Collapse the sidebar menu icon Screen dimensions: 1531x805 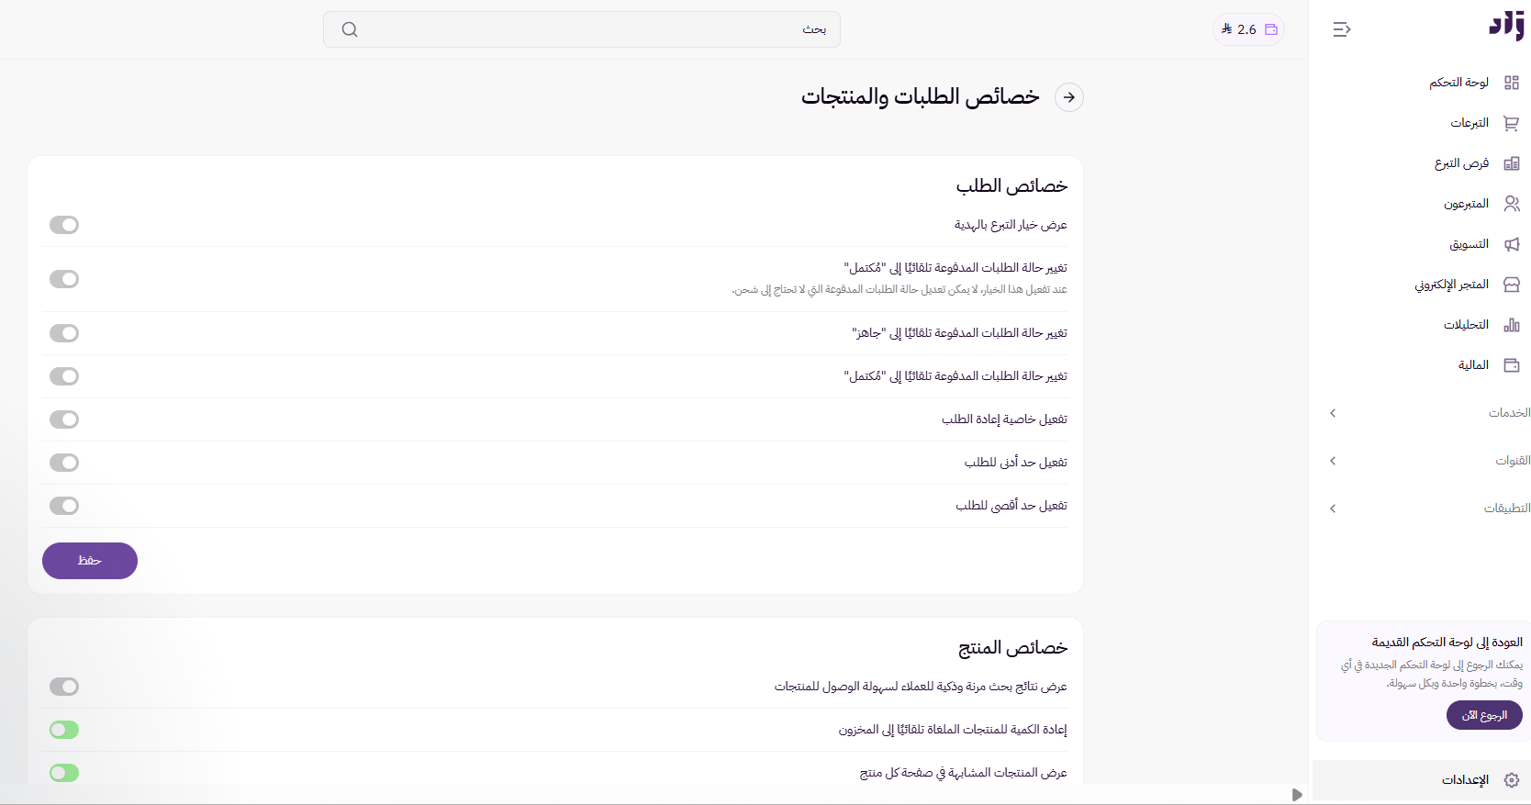1342,29
